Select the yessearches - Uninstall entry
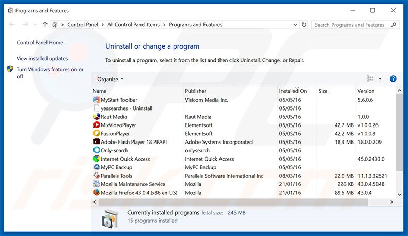The width and height of the screenshot is (408, 236). click(127, 108)
